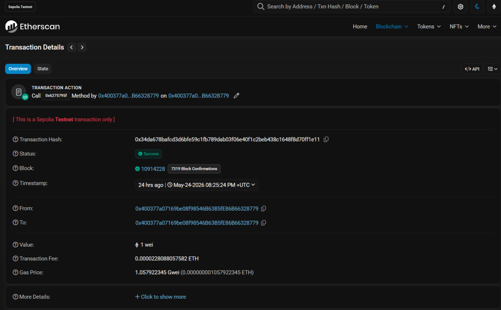The height and width of the screenshot is (310, 501).
Task: Click help icon beside From
Action: [x=16, y=209]
